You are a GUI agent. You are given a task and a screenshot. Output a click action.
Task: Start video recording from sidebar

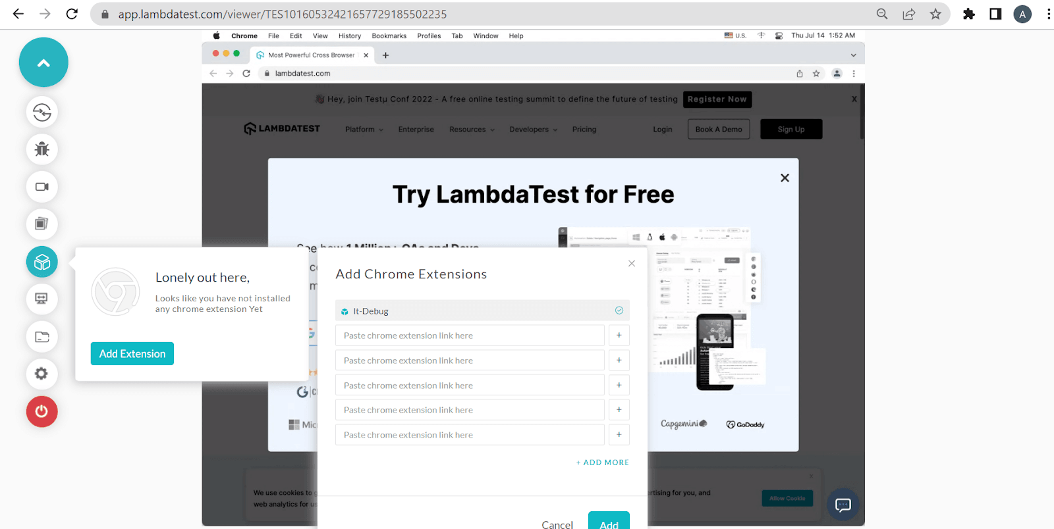coord(42,187)
